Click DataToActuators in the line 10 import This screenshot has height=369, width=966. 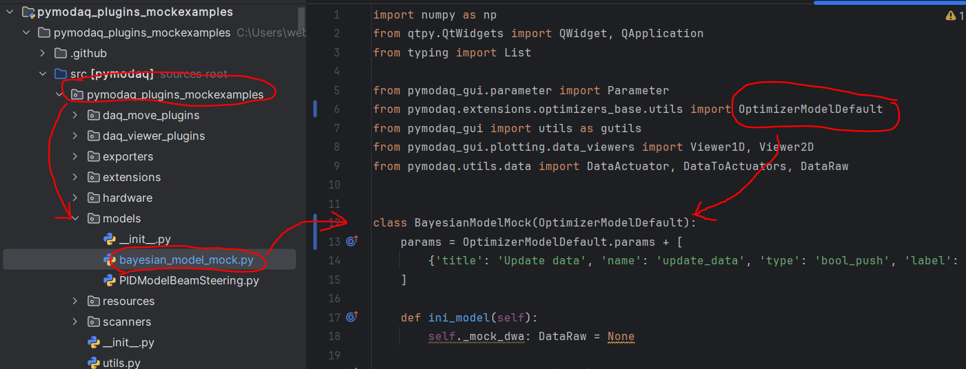(x=735, y=166)
